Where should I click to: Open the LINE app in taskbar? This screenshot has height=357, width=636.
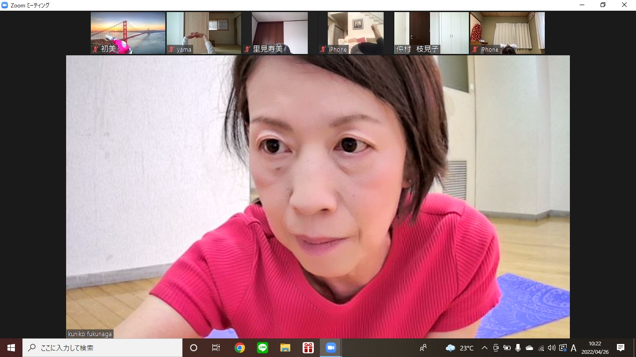263,348
